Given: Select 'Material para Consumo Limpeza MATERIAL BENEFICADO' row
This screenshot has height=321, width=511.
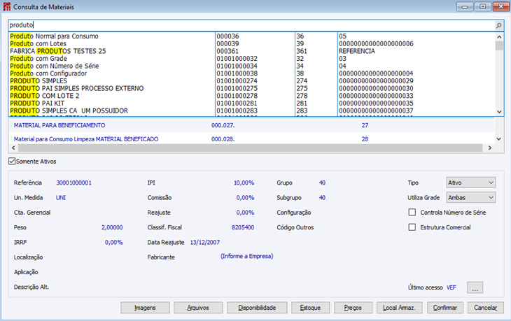Looking at the screenshot, I should pos(251,139).
